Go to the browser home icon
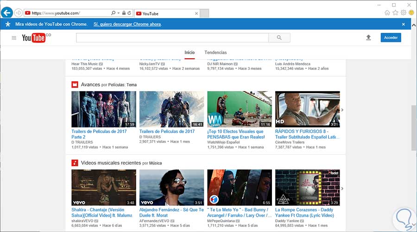The image size is (417, 232). [x=387, y=13]
